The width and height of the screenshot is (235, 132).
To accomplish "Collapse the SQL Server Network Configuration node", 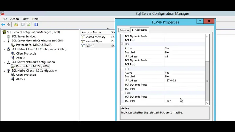I will tap(4, 62).
